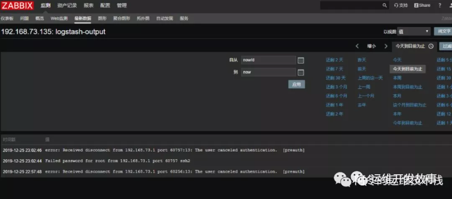Open 资产记录 top menu
452x199 pixels.
pyautogui.click(x=67, y=5)
